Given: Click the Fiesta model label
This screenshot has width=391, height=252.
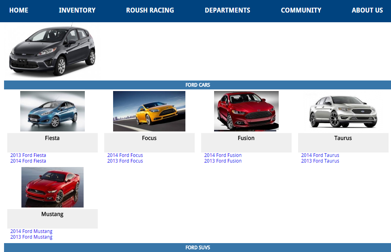Looking at the screenshot, I should (53, 138).
